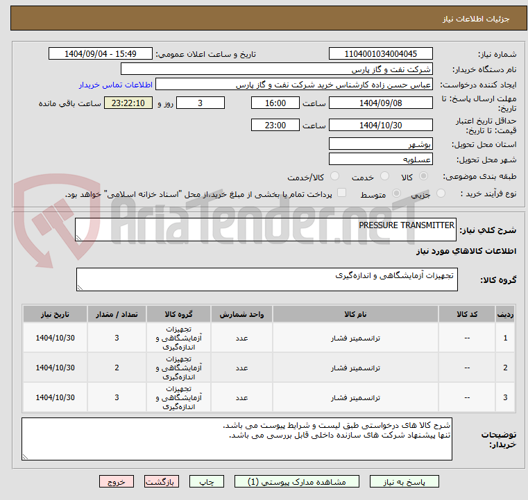Click the province field بوشهر
The height and width of the screenshot is (500, 528).
380,144
